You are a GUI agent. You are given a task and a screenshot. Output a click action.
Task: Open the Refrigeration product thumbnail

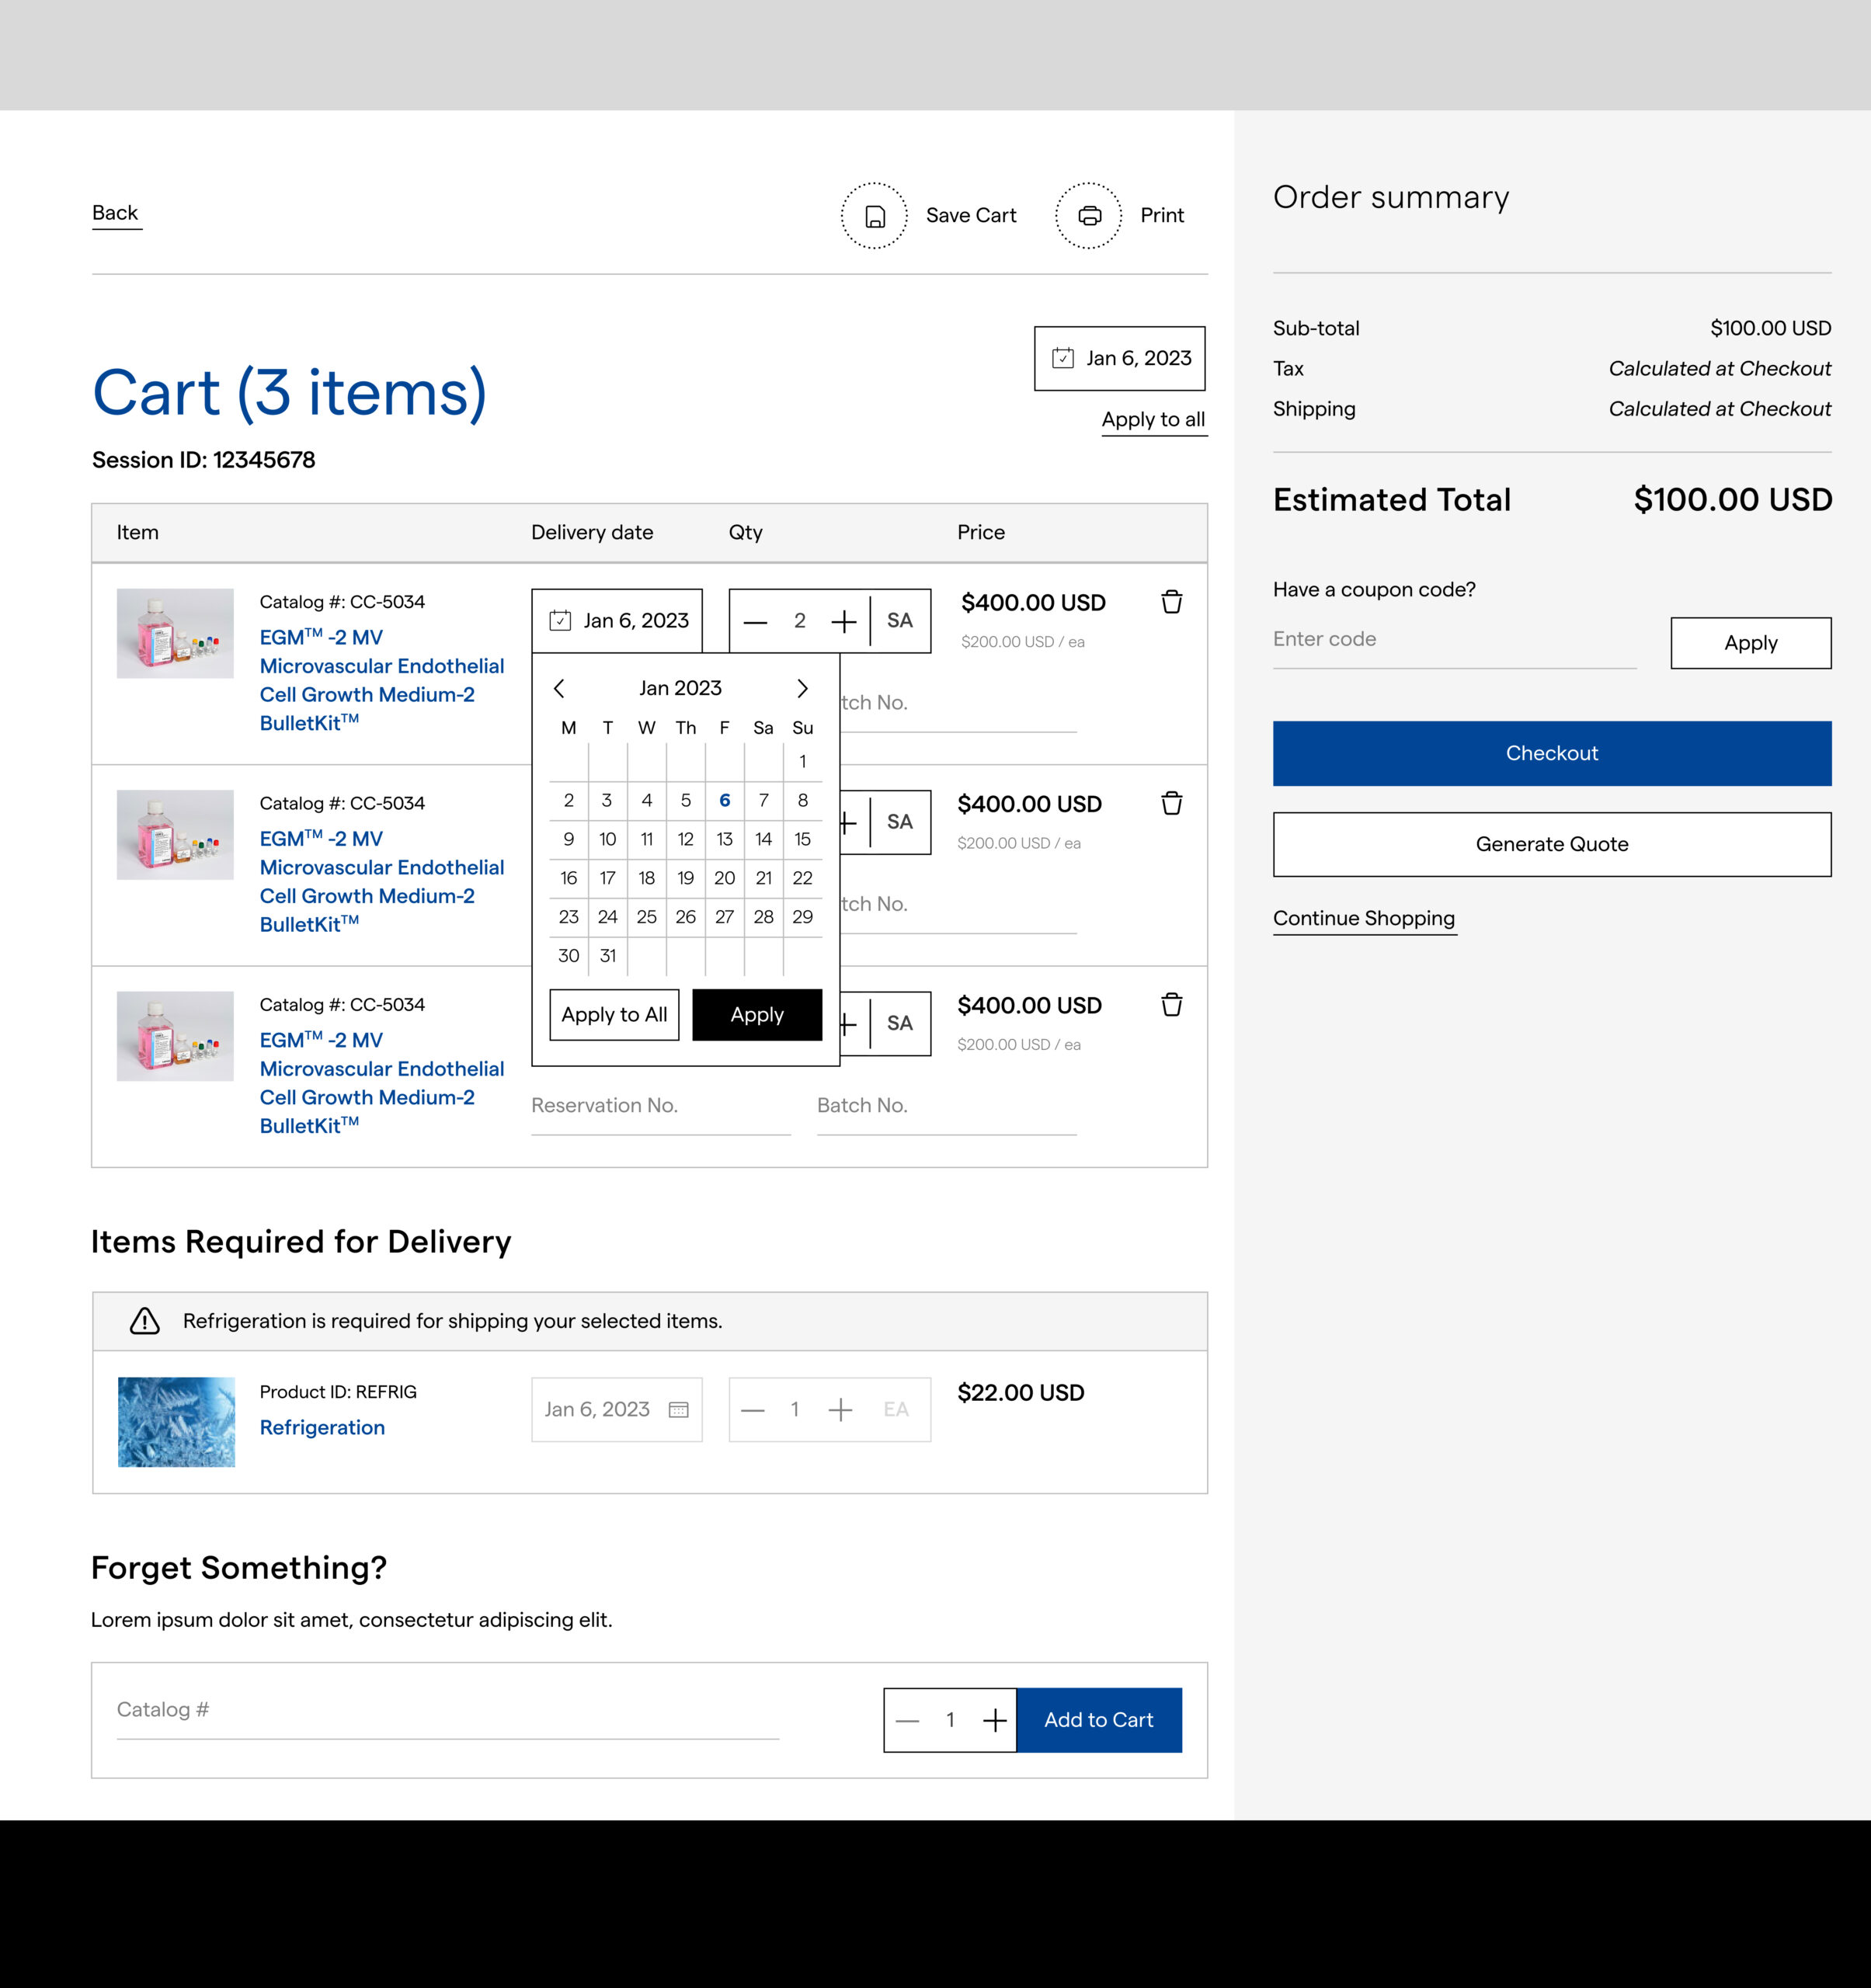[176, 1422]
